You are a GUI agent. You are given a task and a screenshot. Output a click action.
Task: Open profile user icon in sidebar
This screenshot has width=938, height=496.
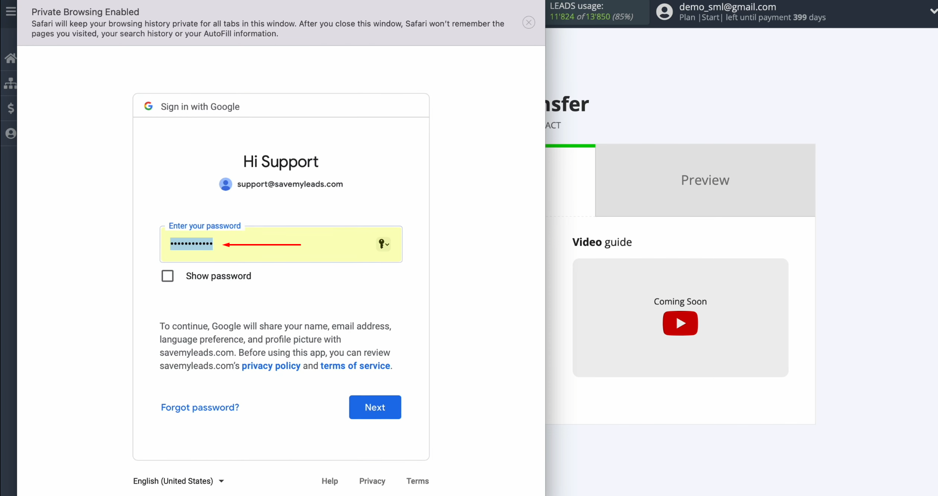10,133
